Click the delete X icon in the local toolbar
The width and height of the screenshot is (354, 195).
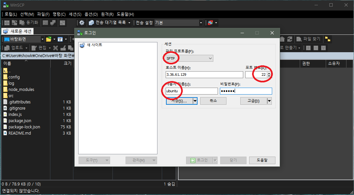coord(56,48)
